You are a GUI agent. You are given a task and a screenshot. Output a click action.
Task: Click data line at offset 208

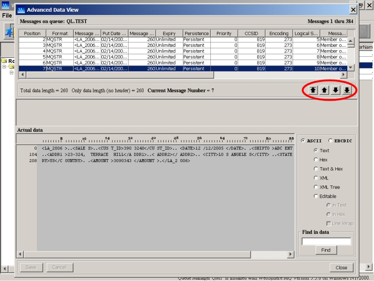click(x=116, y=161)
